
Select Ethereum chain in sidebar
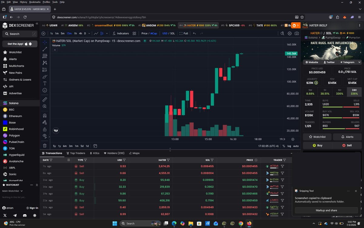tap(20, 116)
